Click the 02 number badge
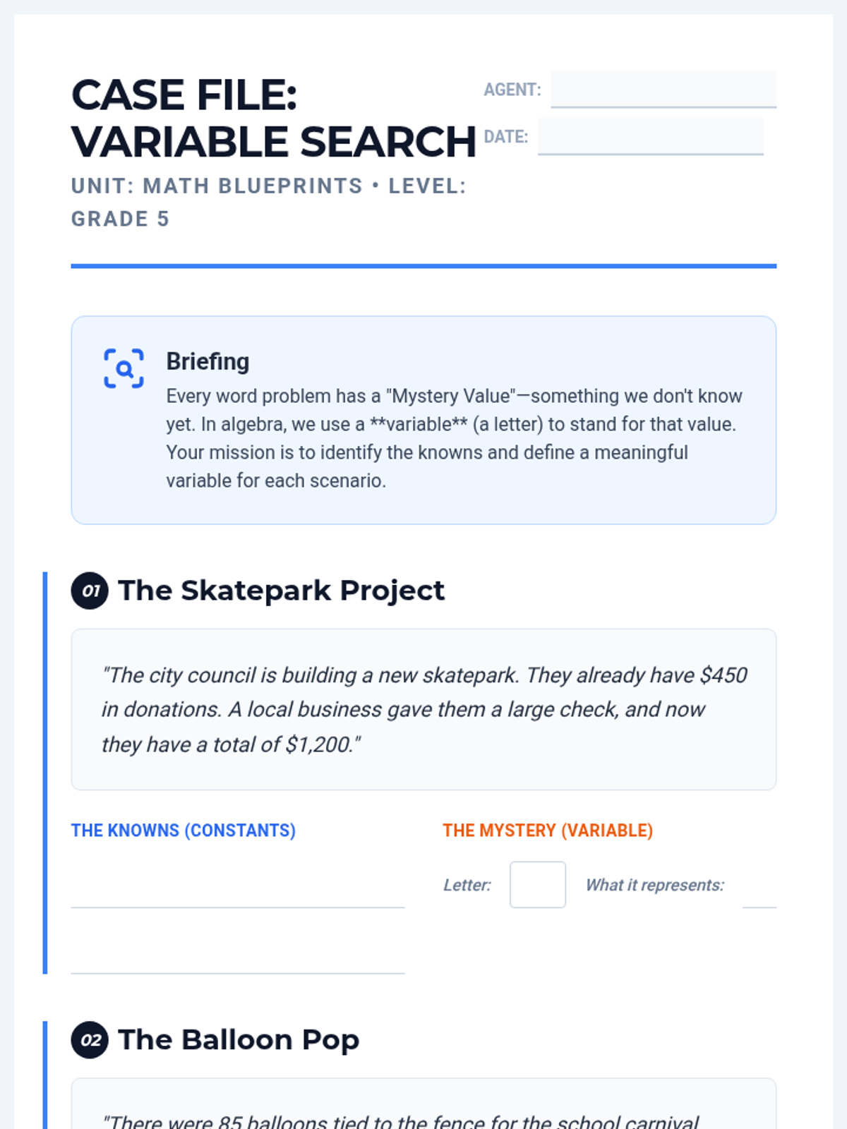The width and height of the screenshot is (847, 1129). pyautogui.click(x=90, y=1039)
